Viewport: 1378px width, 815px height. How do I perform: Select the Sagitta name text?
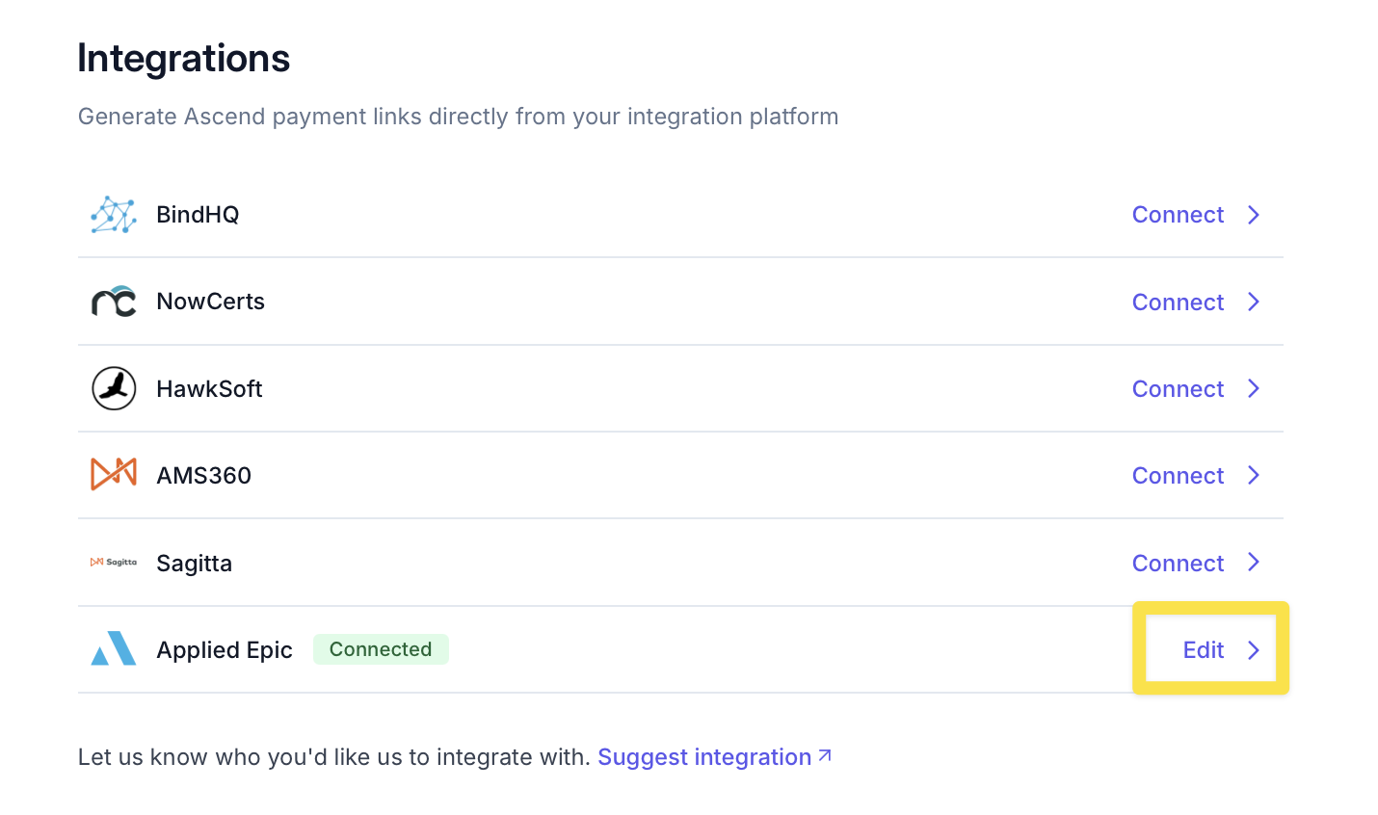tap(194, 563)
